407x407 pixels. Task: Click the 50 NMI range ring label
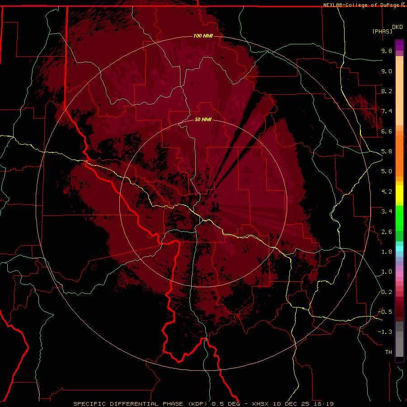pyautogui.click(x=203, y=119)
